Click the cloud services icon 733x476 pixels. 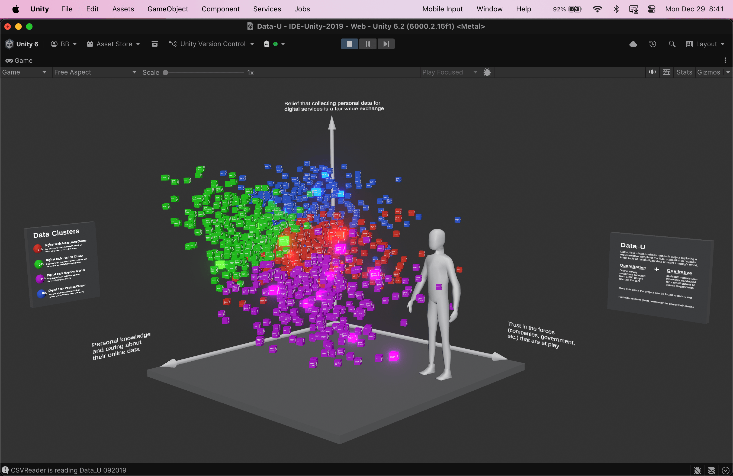click(x=633, y=44)
